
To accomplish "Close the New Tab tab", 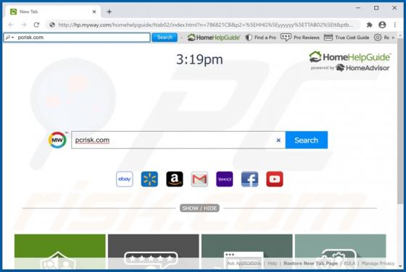I will click(94, 12).
